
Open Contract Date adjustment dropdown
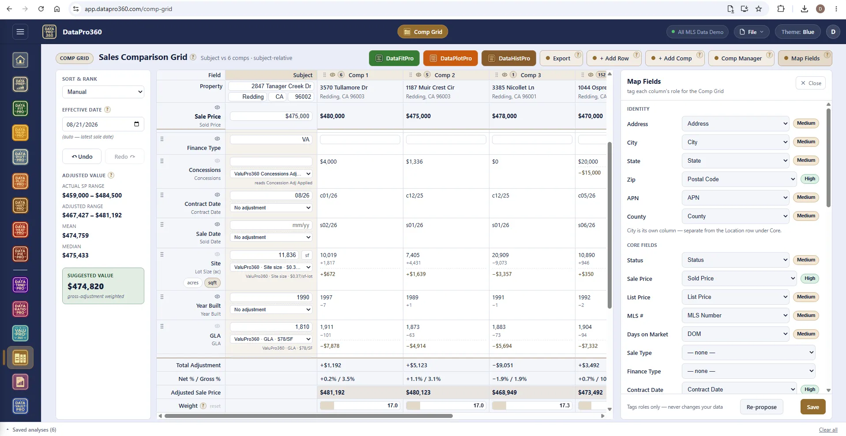pyautogui.click(x=271, y=208)
